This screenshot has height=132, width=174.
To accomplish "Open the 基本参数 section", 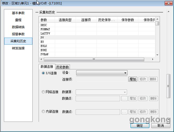I will click(18, 13).
